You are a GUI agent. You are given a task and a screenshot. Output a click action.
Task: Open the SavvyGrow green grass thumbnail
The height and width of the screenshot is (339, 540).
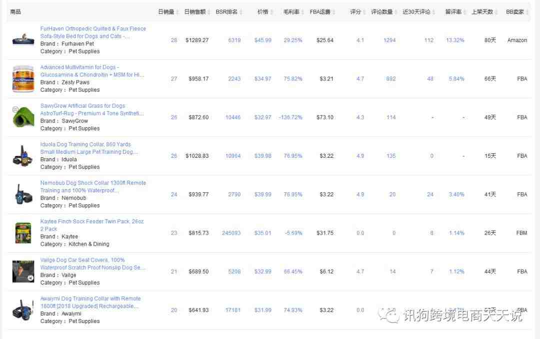coord(23,117)
